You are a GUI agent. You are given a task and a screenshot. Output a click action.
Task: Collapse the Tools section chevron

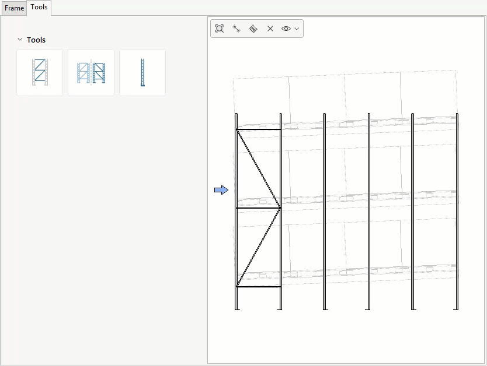(x=20, y=40)
